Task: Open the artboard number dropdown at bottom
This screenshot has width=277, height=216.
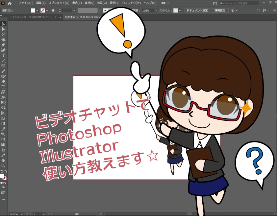Action: pyautogui.click(x=44, y=214)
